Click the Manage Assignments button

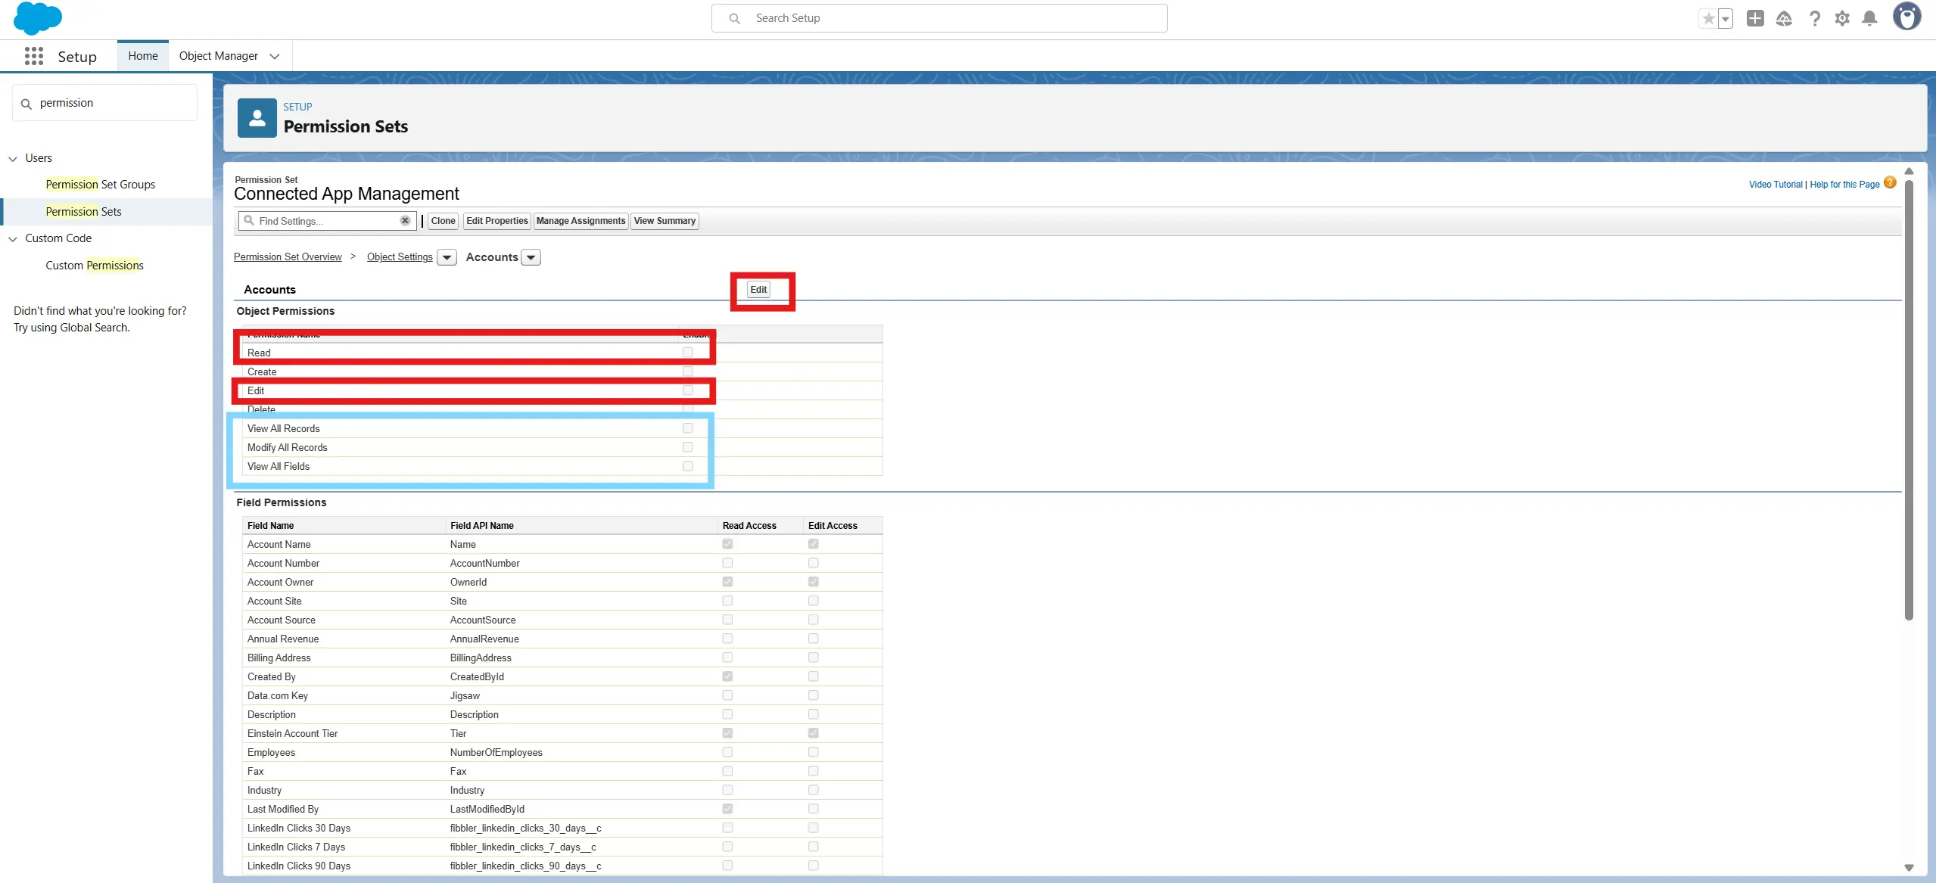tap(580, 221)
